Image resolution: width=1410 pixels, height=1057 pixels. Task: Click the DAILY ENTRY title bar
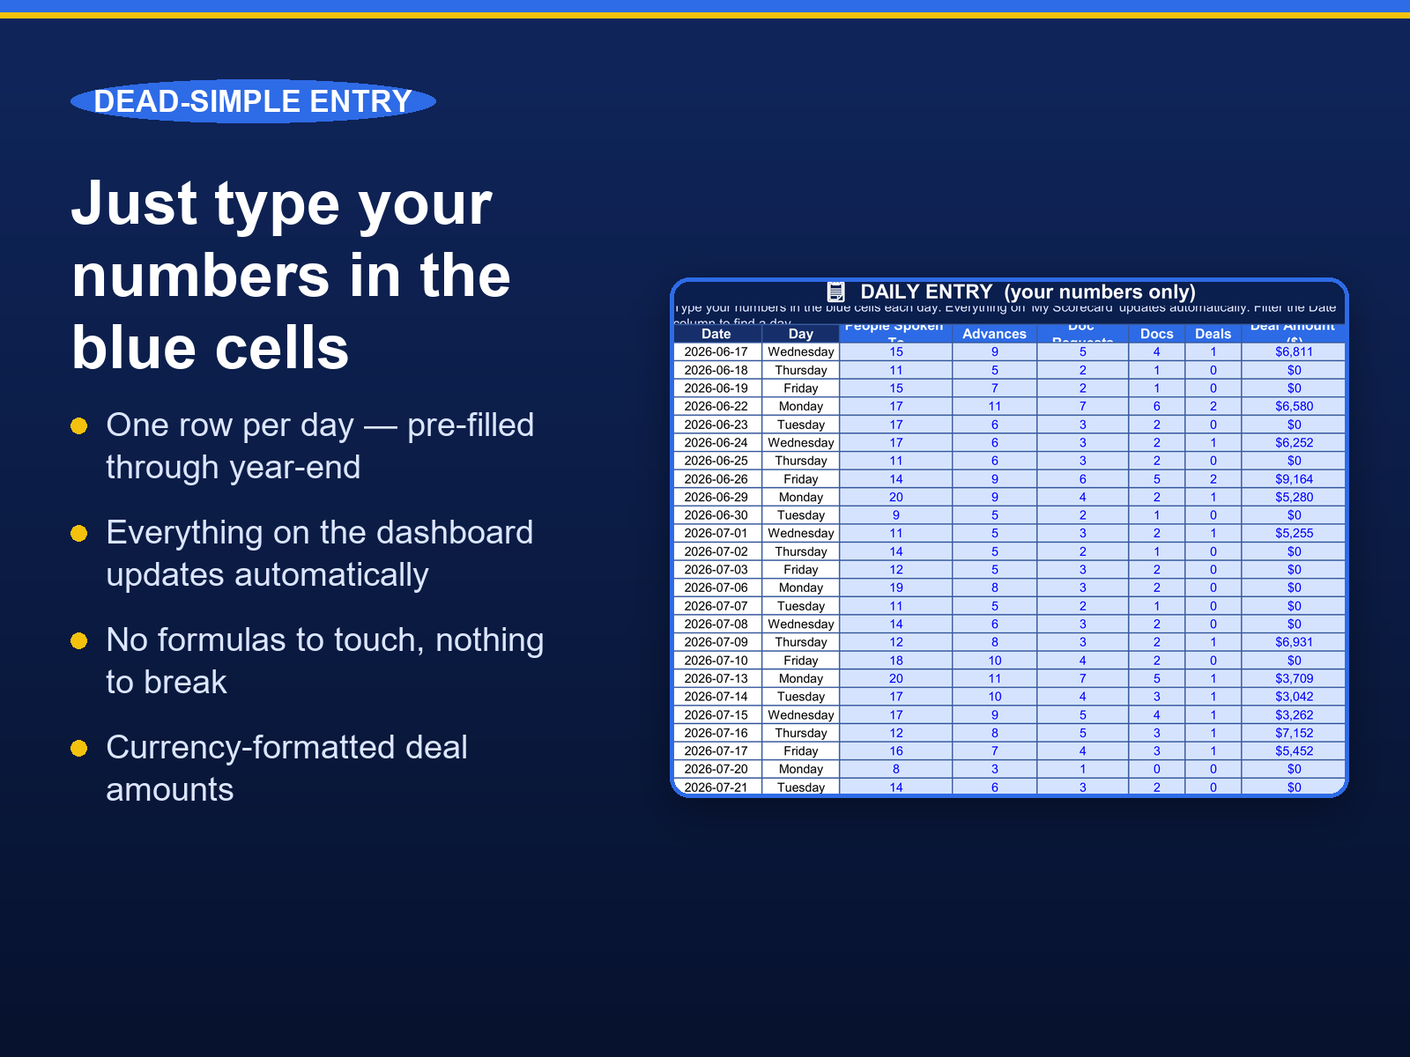(1010, 292)
